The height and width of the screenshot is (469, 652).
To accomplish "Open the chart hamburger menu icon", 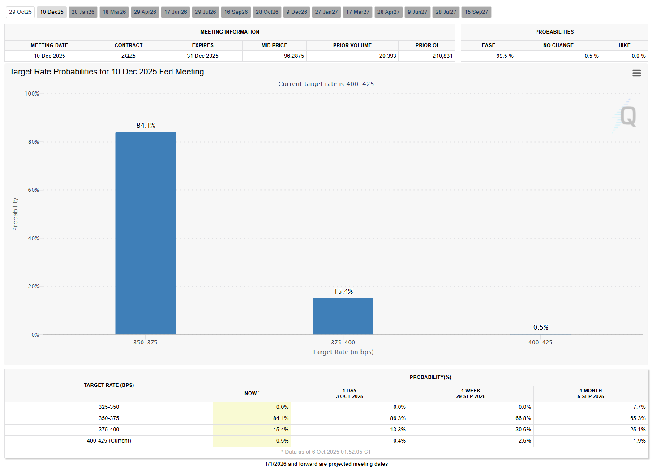I will [636, 73].
